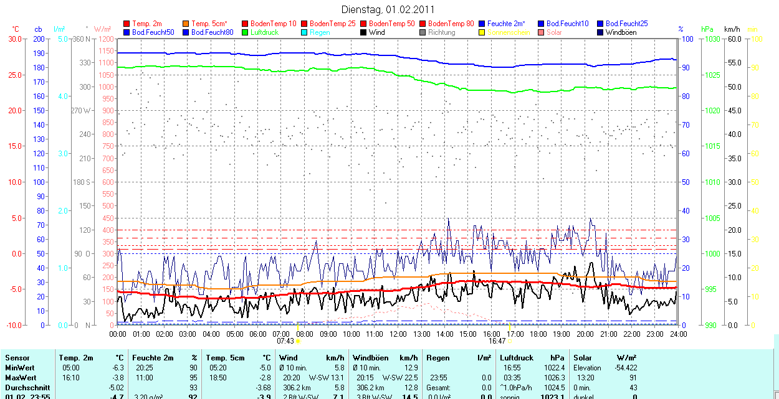This screenshot has height=399, width=779.
Task: Select the MaxWert row label
Action: pyautogui.click(x=21, y=378)
